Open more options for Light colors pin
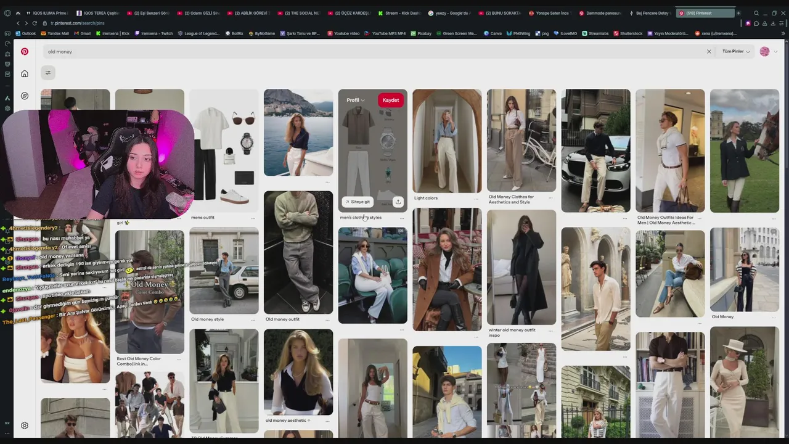The height and width of the screenshot is (444, 789). click(x=476, y=199)
